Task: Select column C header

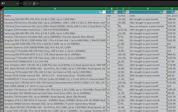Action: tap(123, 9)
